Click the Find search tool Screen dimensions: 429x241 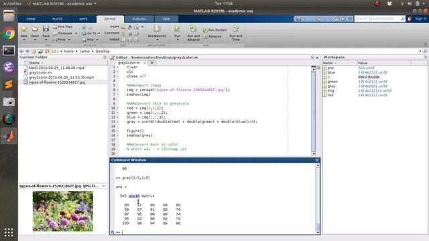88,40
